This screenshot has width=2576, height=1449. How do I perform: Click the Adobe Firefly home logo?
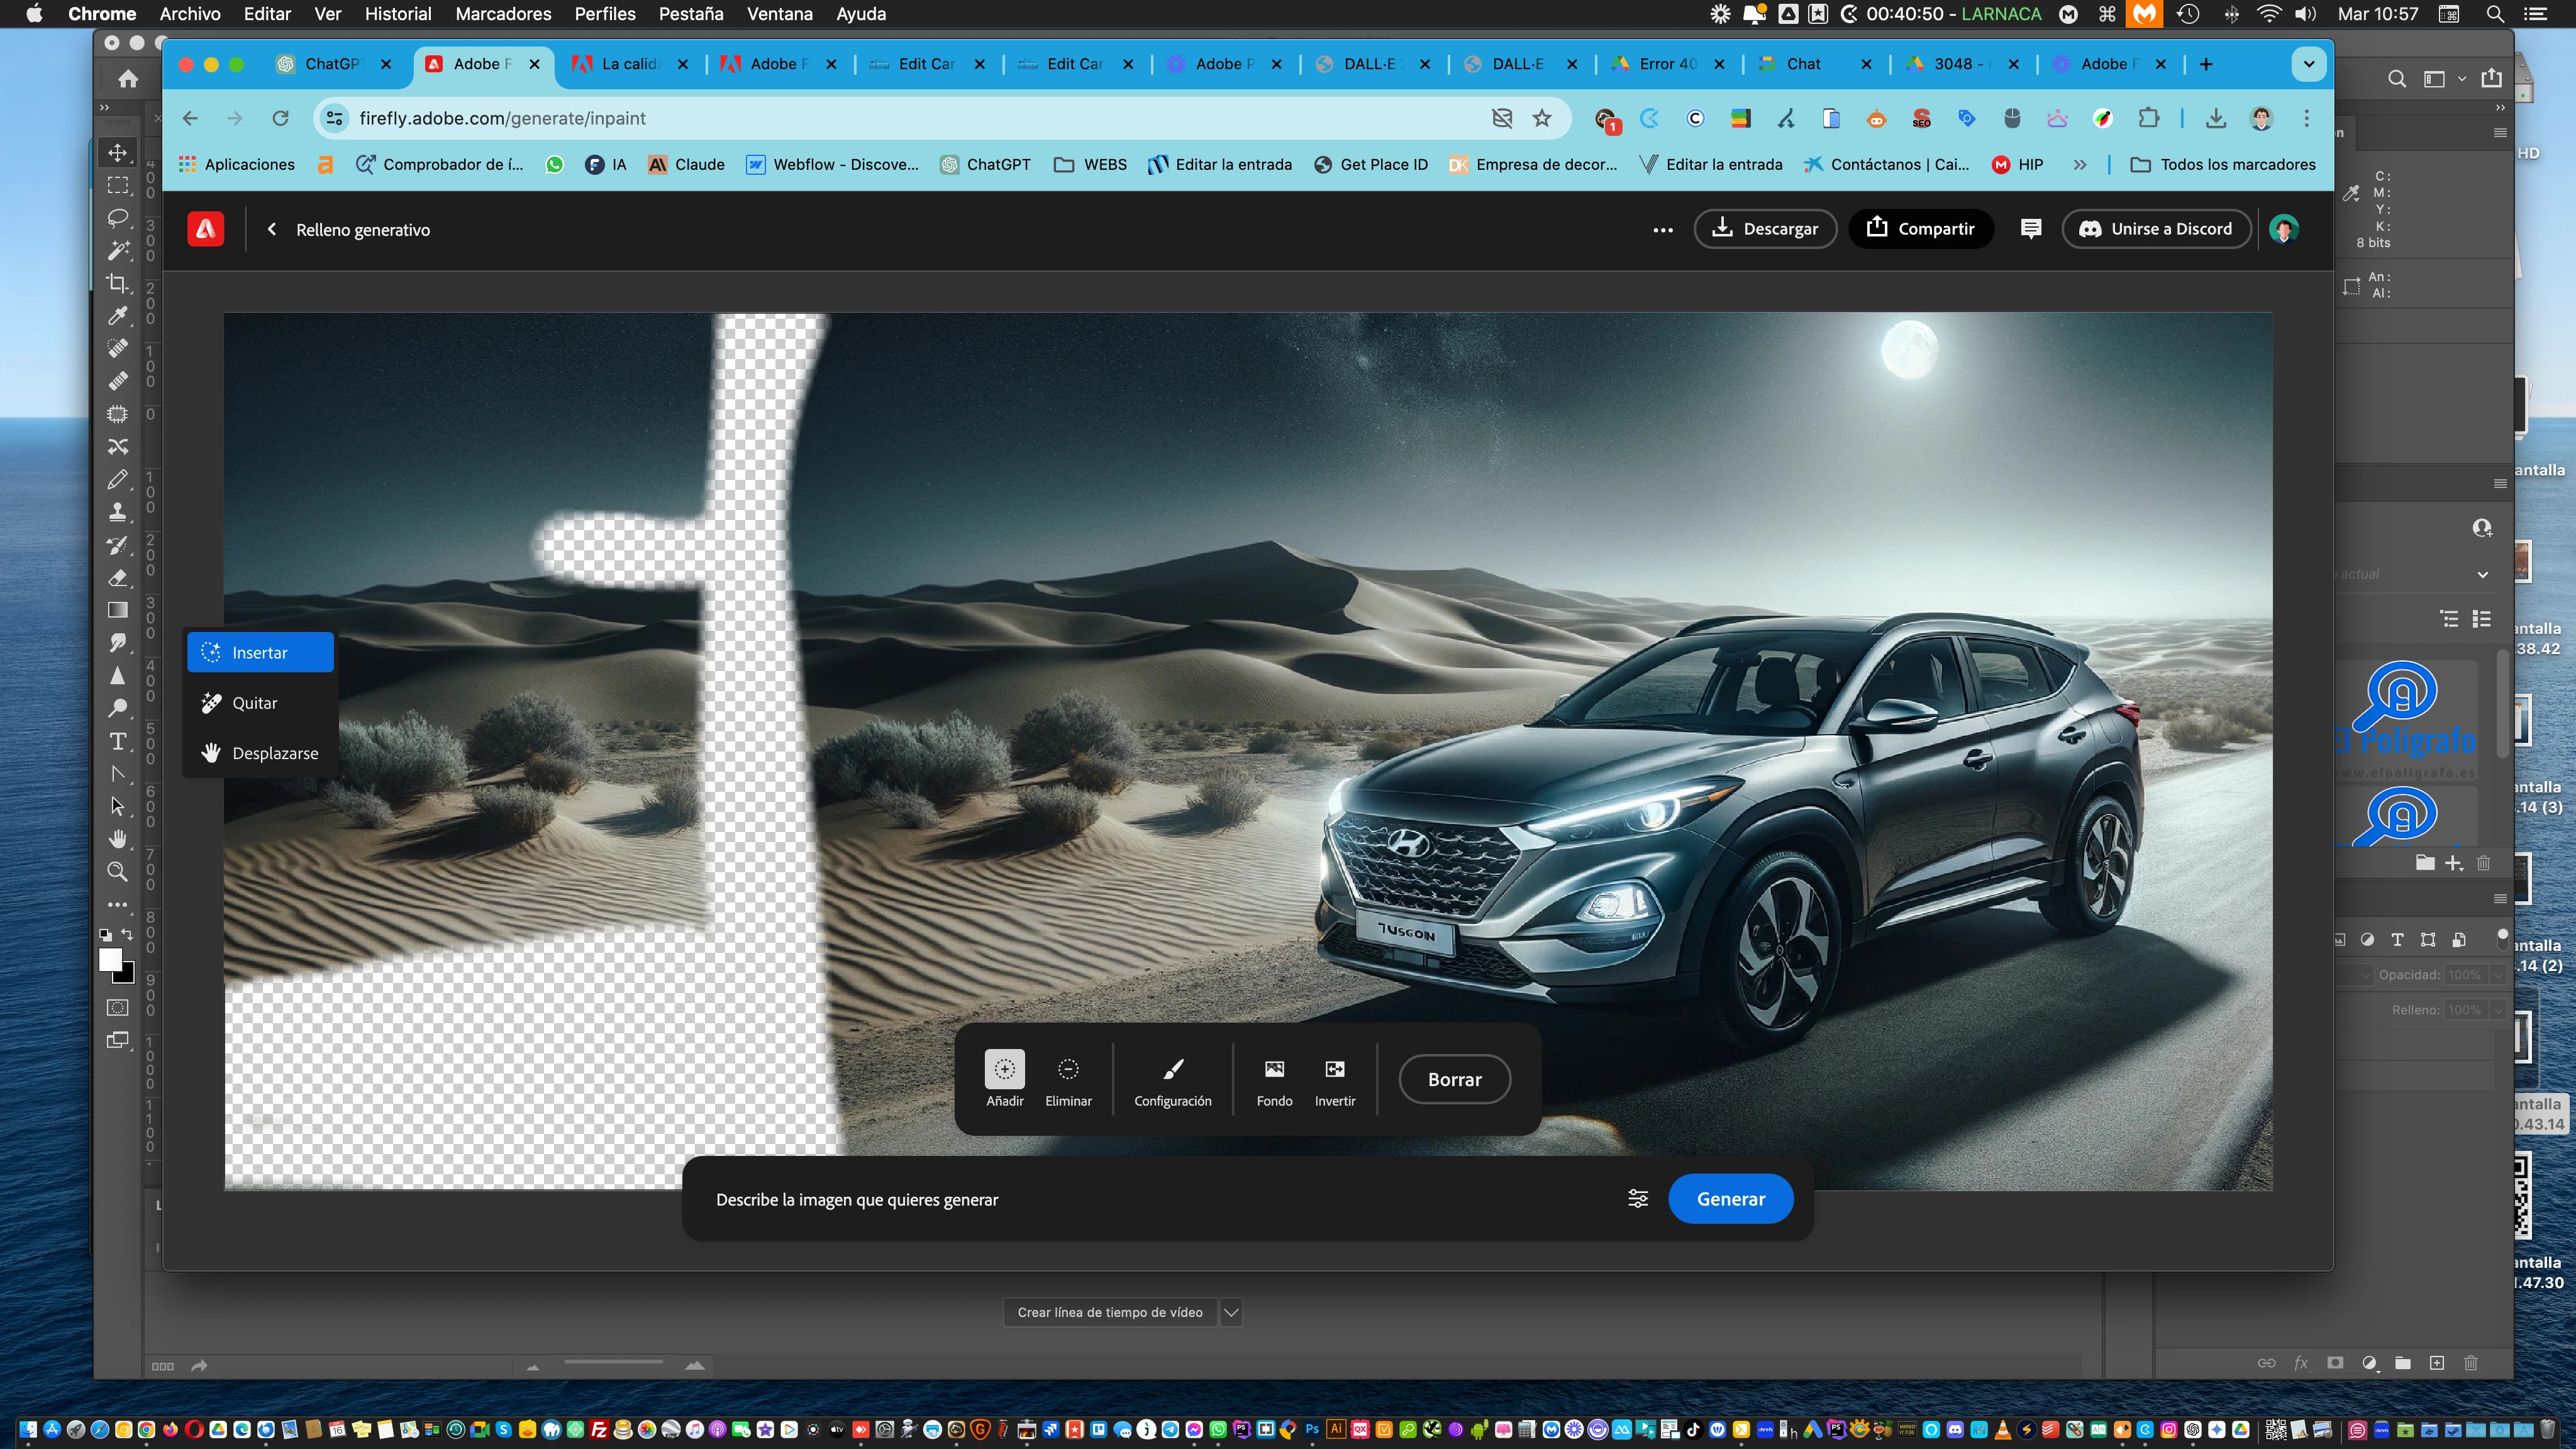(x=205, y=229)
